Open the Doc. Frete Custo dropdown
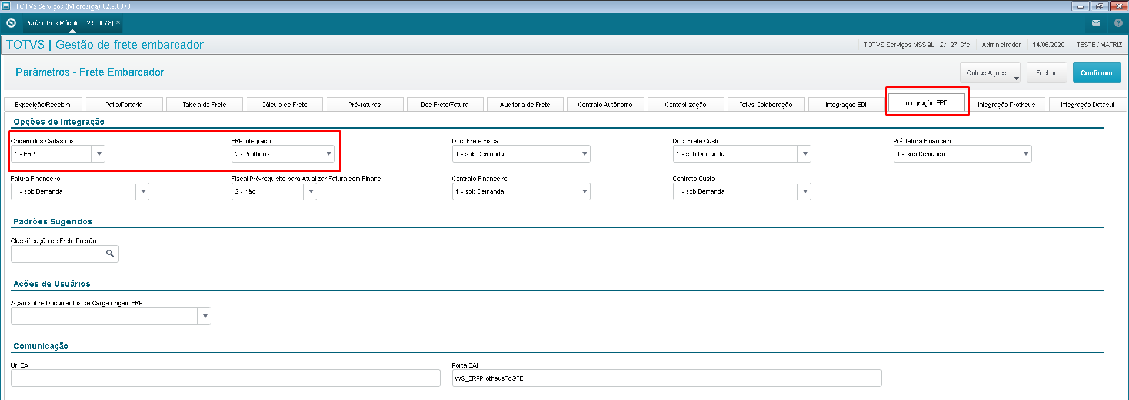 (805, 154)
